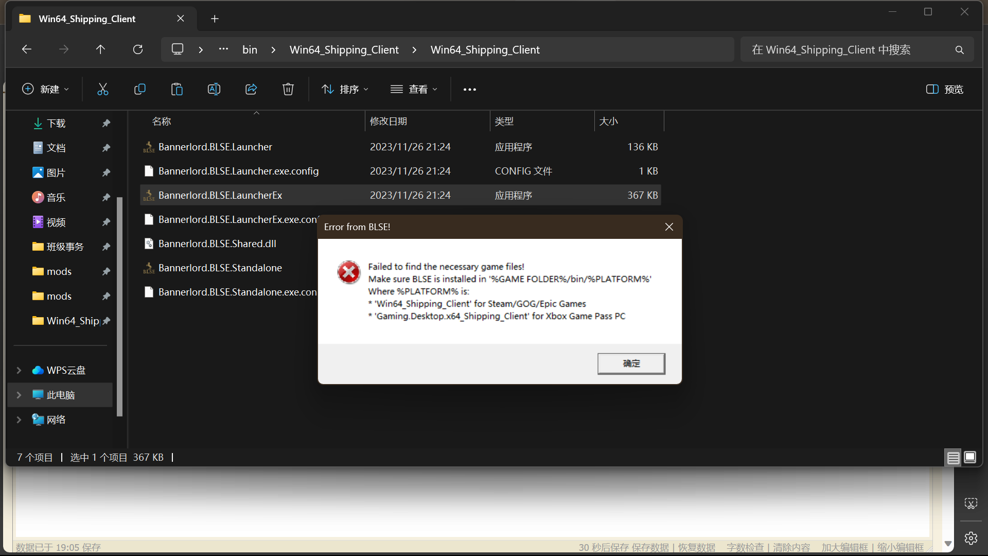This screenshot has width=988, height=556.
Task: Toggle the Preview (预览) pane
Action: click(944, 89)
